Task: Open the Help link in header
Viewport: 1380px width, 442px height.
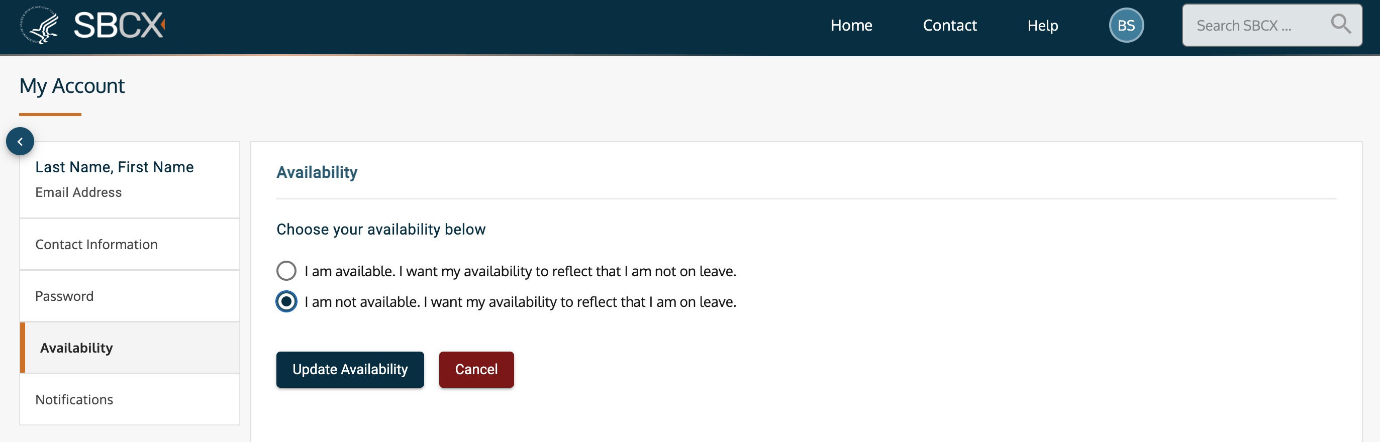Action: pos(1042,25)
